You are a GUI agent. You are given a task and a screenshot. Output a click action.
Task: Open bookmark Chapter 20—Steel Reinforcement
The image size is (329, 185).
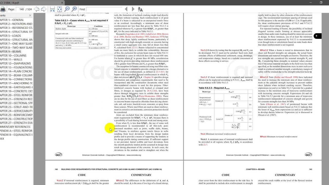click(16, 95)
